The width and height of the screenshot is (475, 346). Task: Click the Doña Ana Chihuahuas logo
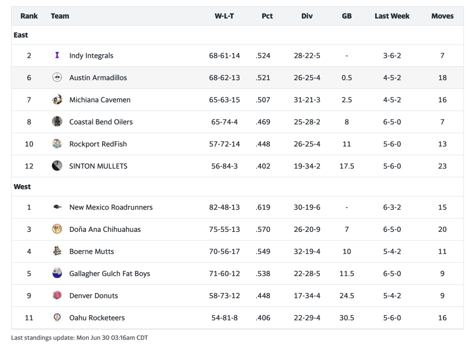click(x=57, y=229)
